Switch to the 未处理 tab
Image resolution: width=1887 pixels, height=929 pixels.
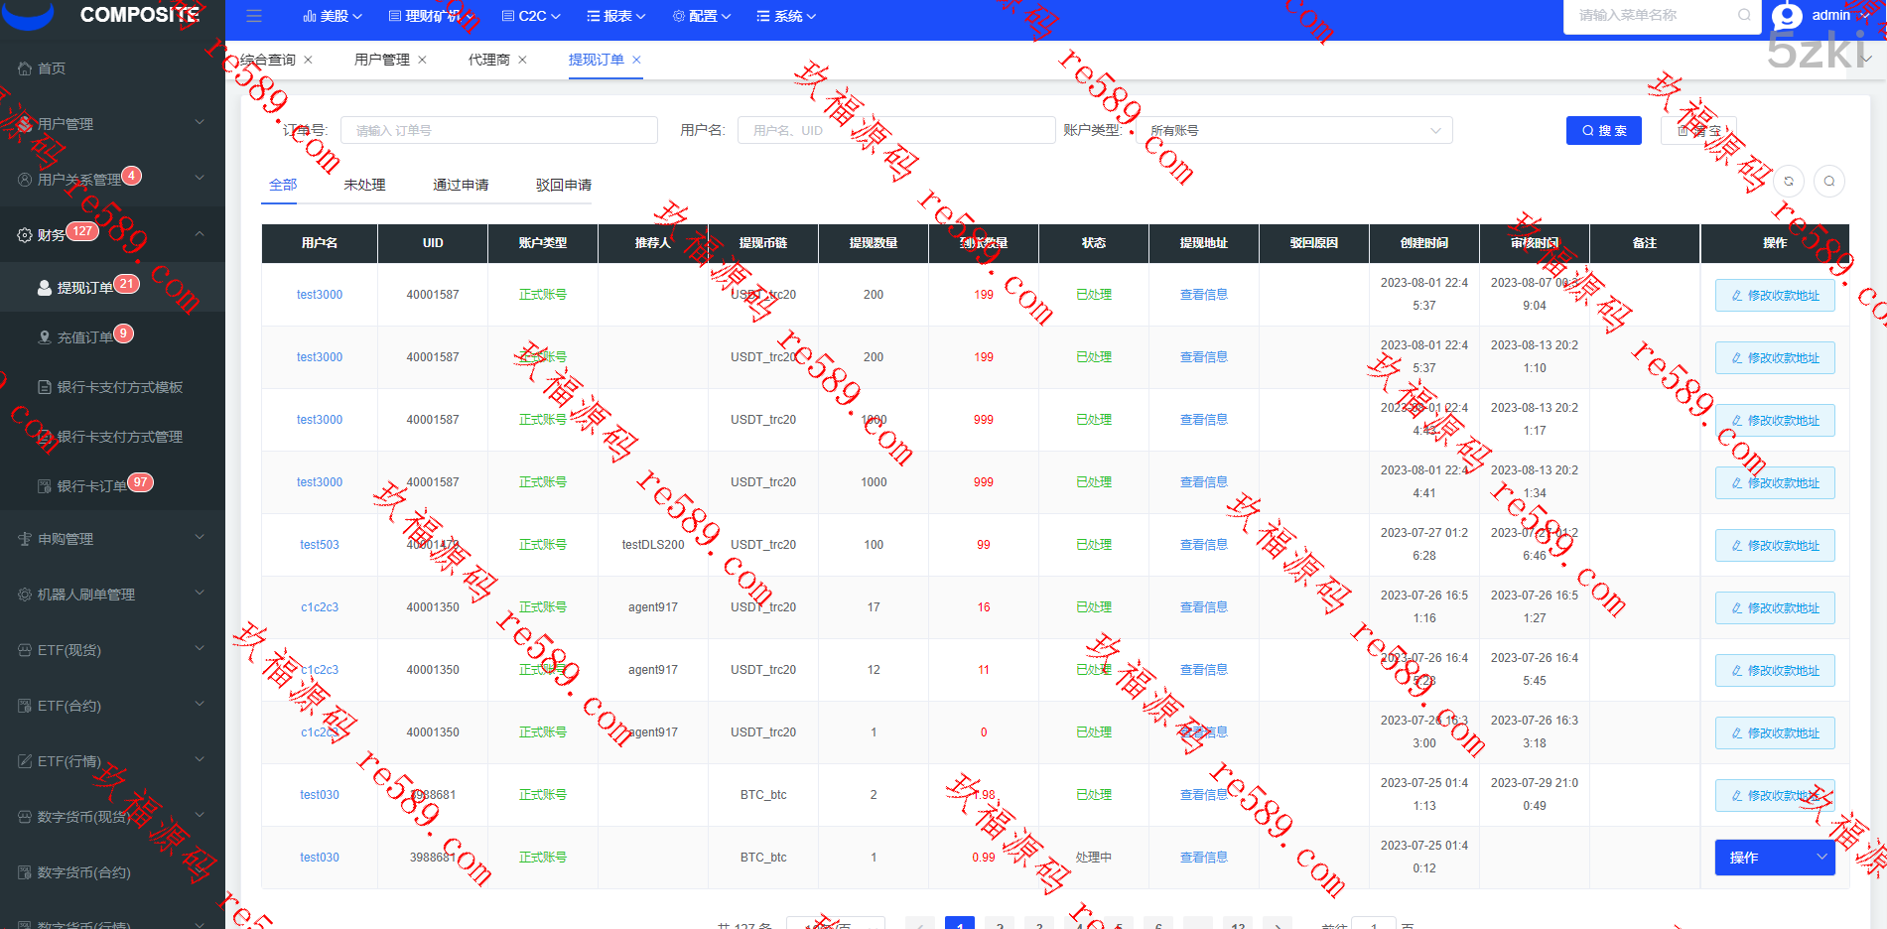(364, 185)
